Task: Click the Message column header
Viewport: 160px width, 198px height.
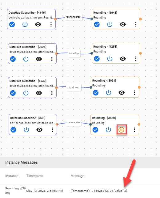Action: [78, 176]
